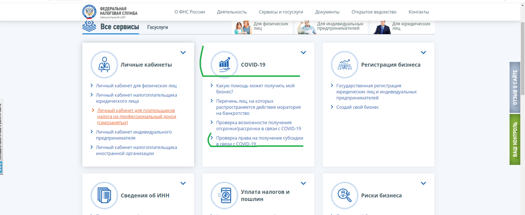Click the Уплата налогов и пошлин heading

tap(266, 195)
